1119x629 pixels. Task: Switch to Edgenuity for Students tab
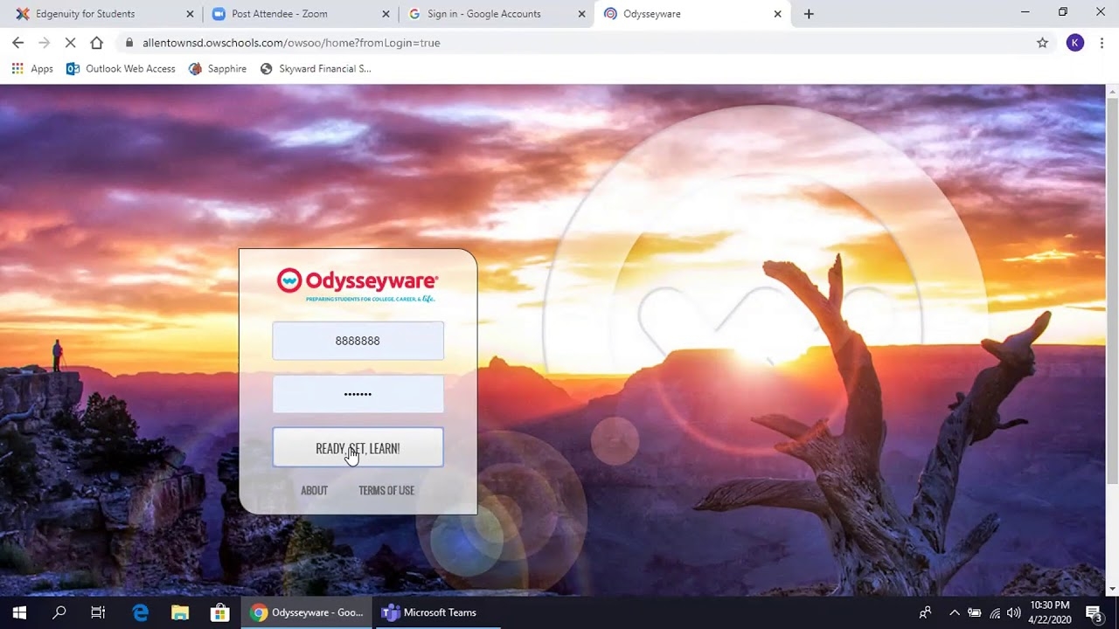96,14
